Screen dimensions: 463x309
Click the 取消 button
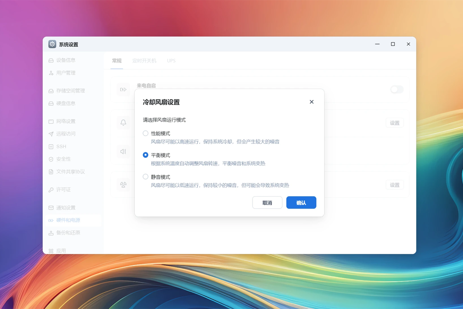tap(267, 203)
